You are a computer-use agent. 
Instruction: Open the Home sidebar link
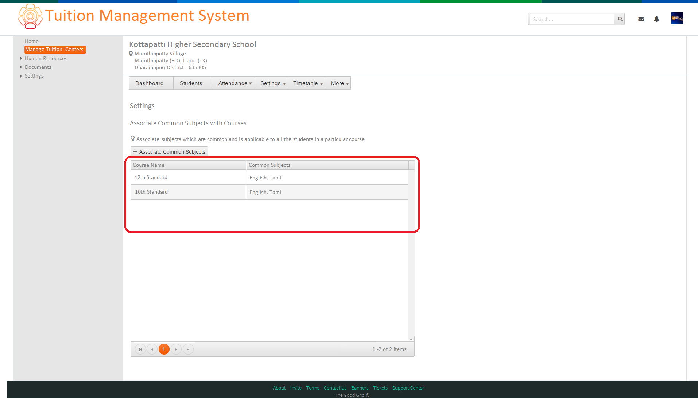(32, 41)
